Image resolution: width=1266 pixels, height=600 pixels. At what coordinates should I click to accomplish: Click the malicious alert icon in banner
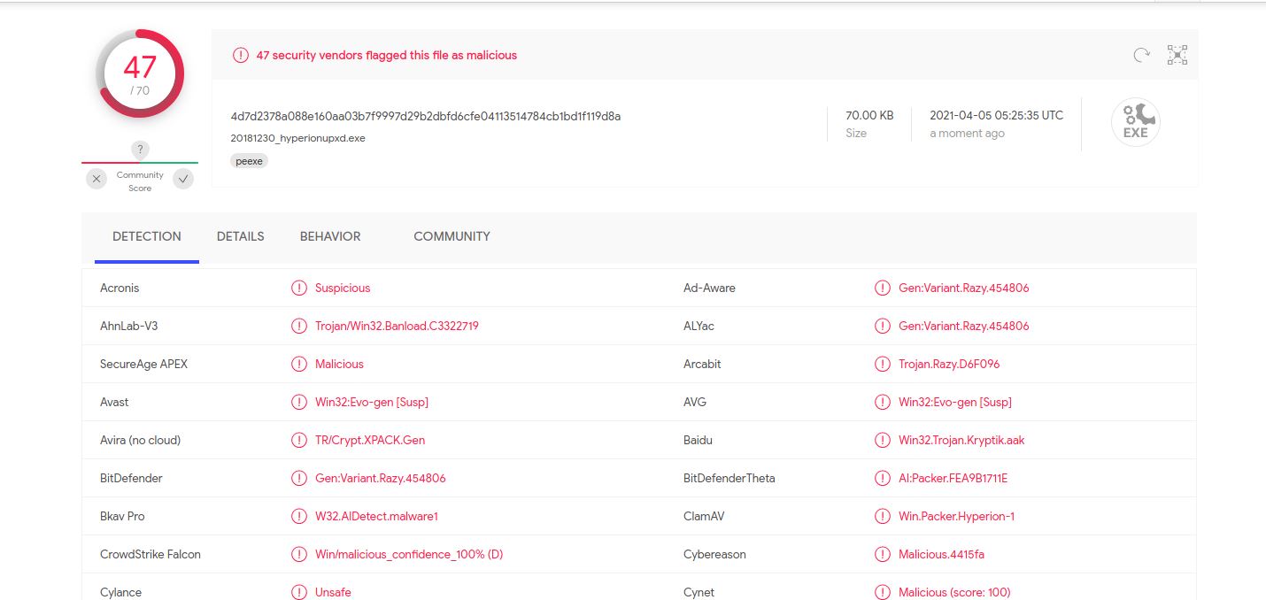tap(241, 55)
